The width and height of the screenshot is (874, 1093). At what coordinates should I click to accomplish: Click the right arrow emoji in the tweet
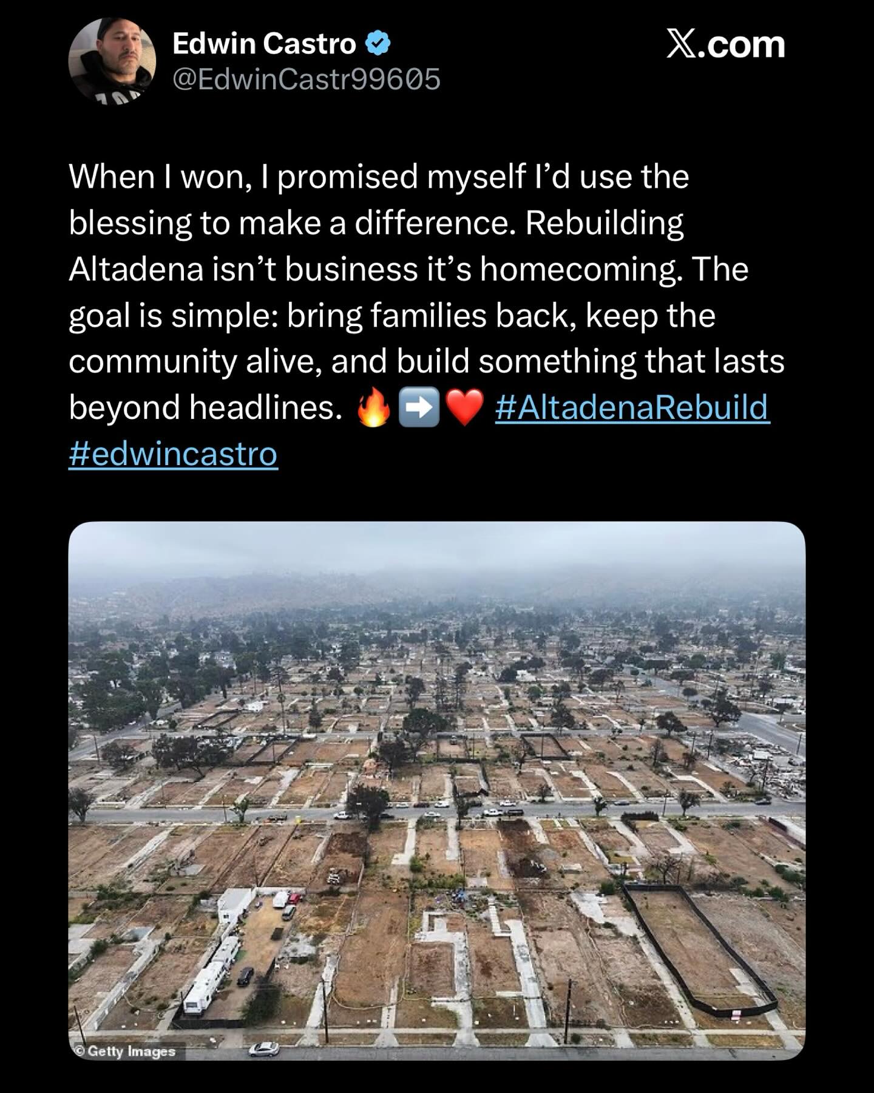point(418,407)
